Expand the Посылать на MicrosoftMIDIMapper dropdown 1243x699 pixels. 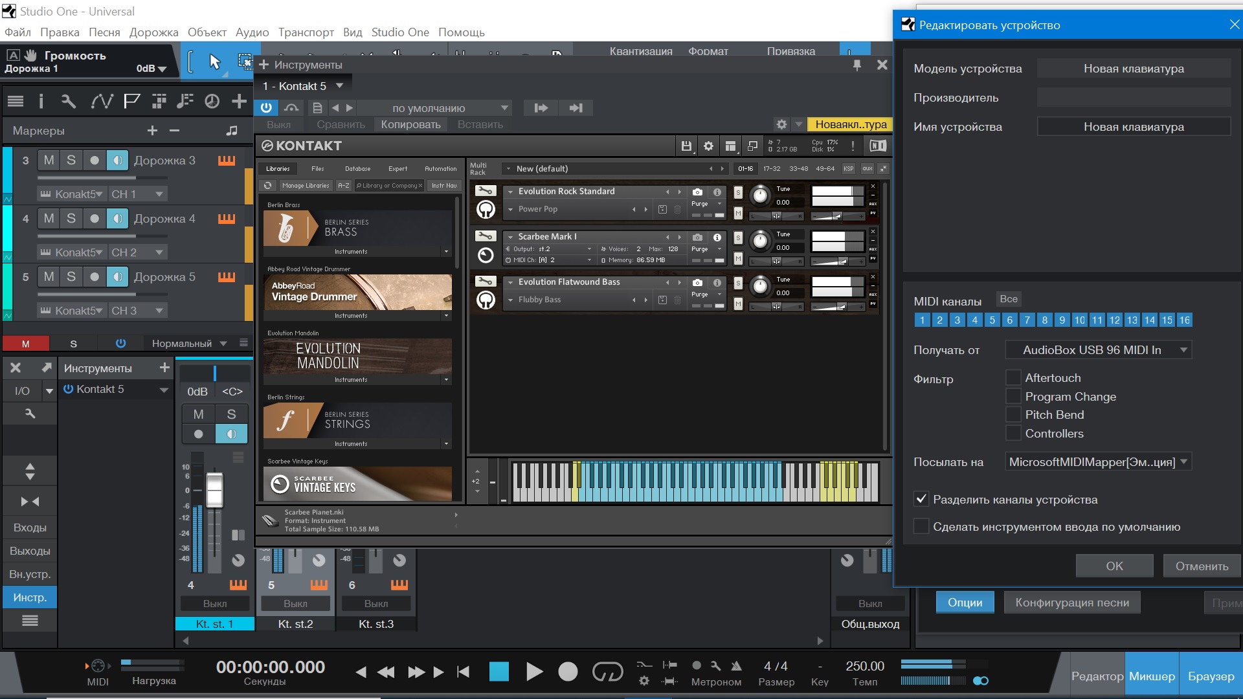(1098, 462)
